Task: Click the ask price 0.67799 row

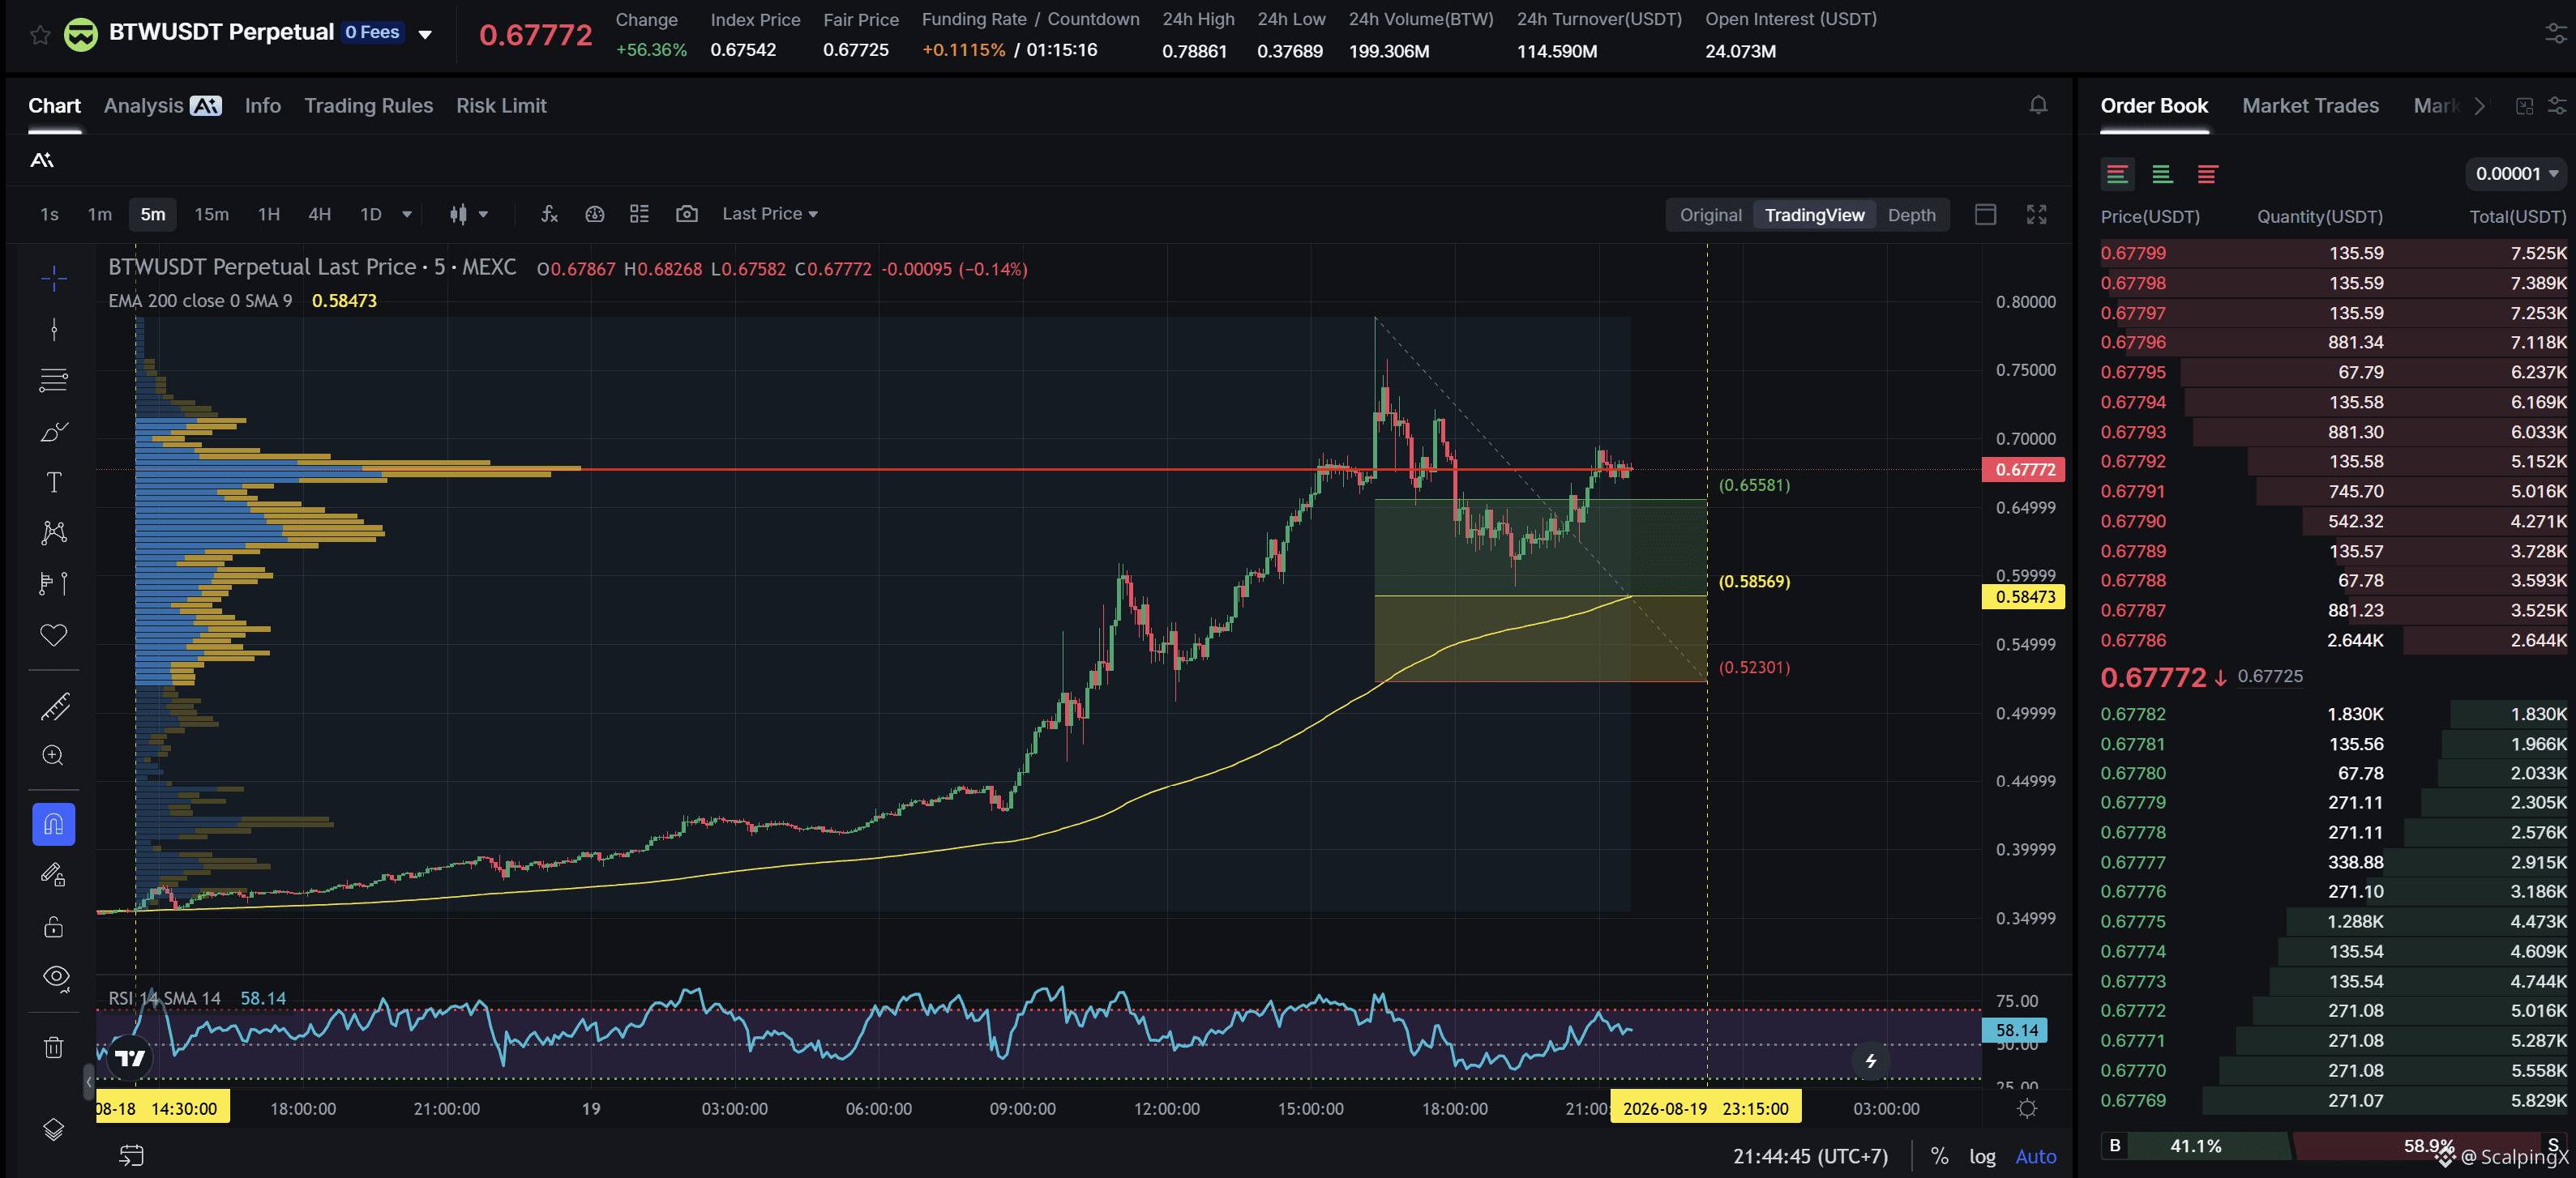Action: [2333, 253]
